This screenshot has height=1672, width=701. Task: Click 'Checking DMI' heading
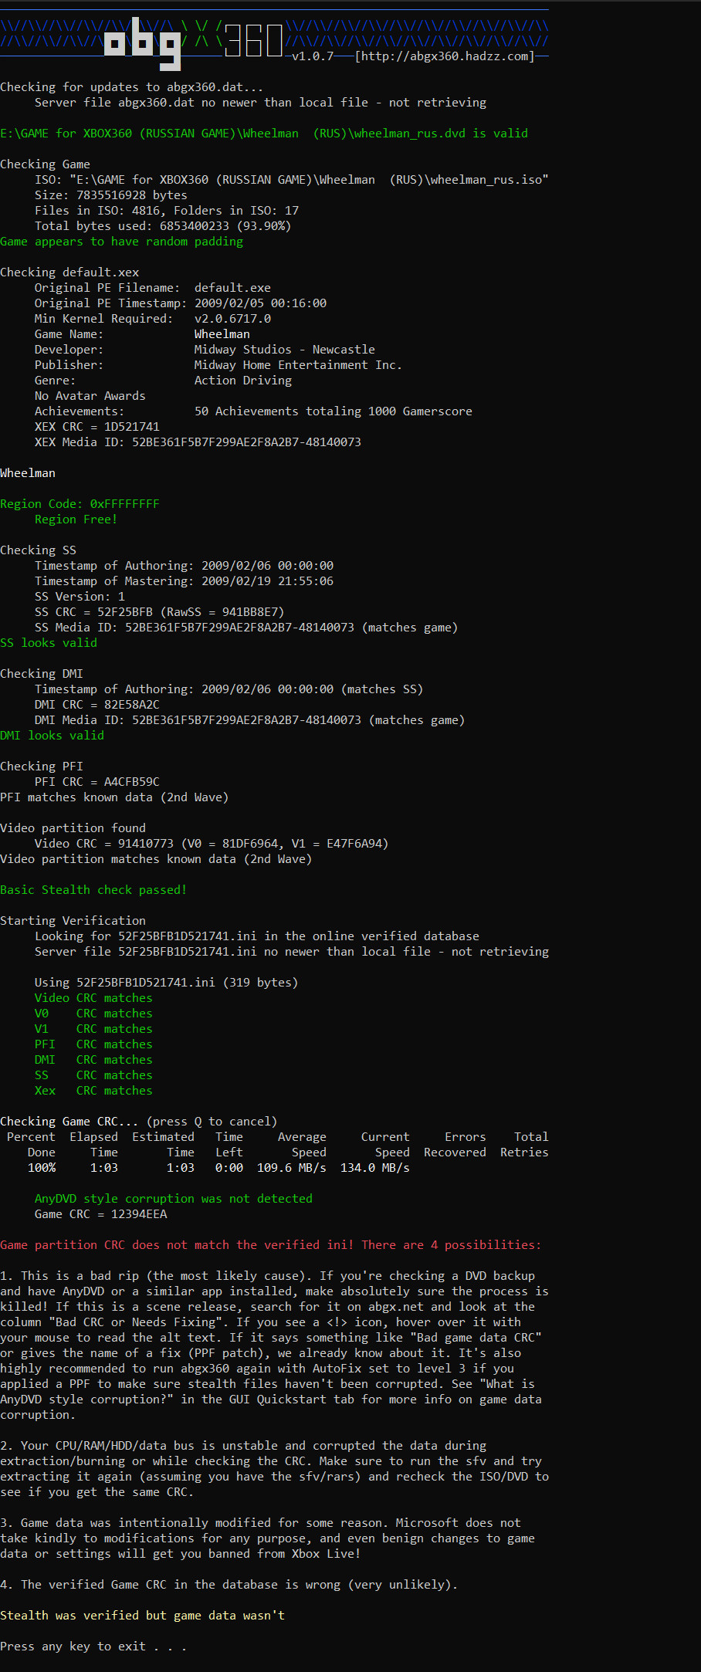42,674
